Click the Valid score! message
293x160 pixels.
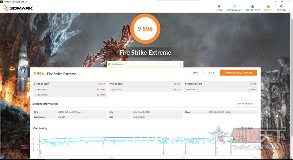tap(118, 64)
